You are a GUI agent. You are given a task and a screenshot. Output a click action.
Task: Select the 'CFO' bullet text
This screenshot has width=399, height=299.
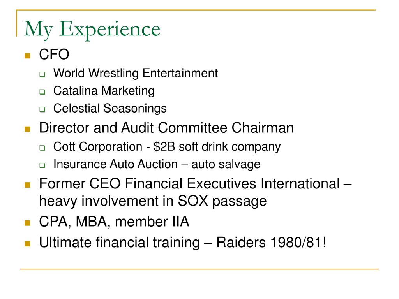[54, 54]
